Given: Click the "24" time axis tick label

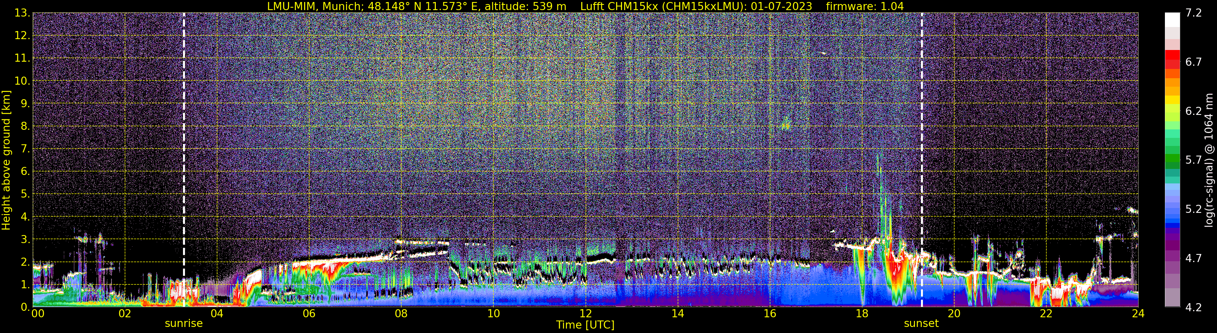Looking at the screenshot, I should point(1137,314).
